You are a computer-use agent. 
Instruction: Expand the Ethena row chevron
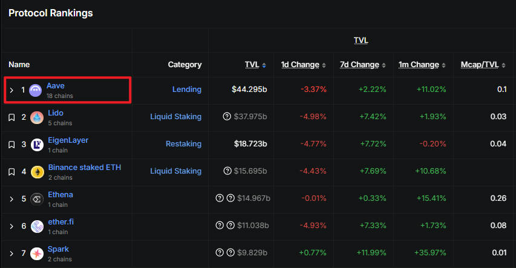coord(11,199)
